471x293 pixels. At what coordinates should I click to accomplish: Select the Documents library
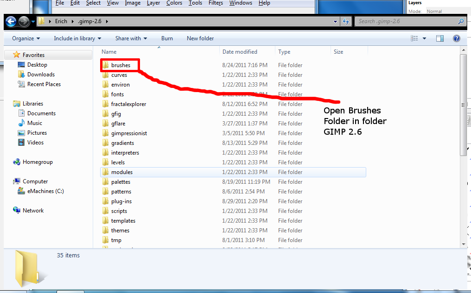41,113
